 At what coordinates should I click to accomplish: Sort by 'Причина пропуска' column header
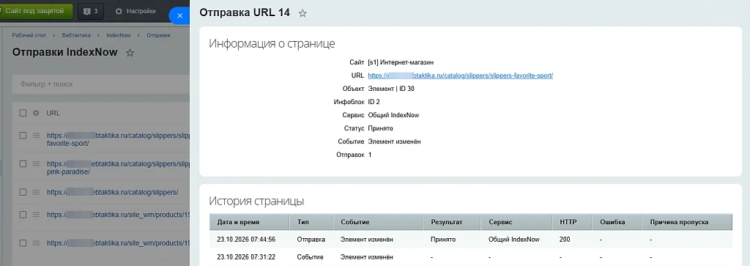687,222
